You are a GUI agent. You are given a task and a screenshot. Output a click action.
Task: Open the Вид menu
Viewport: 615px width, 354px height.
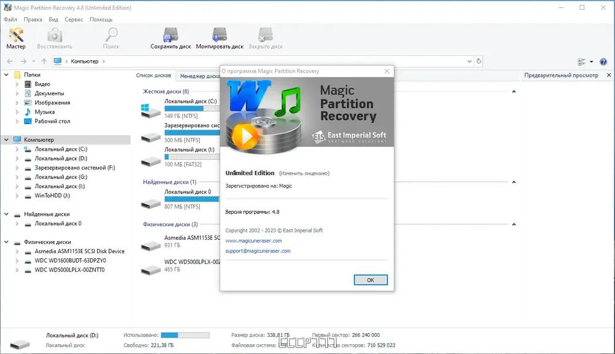[54, 19]
